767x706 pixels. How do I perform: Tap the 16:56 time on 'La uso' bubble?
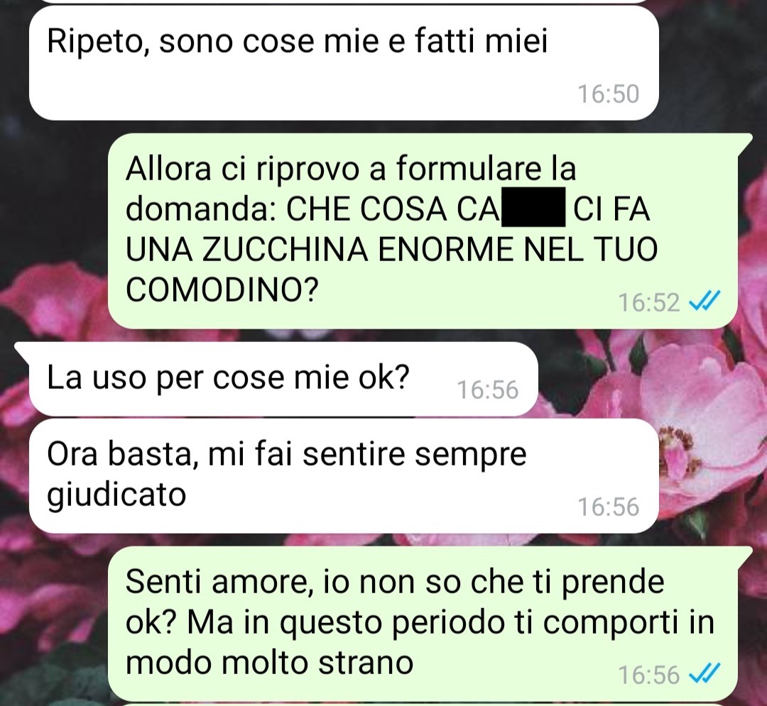(x=487, y=390)
